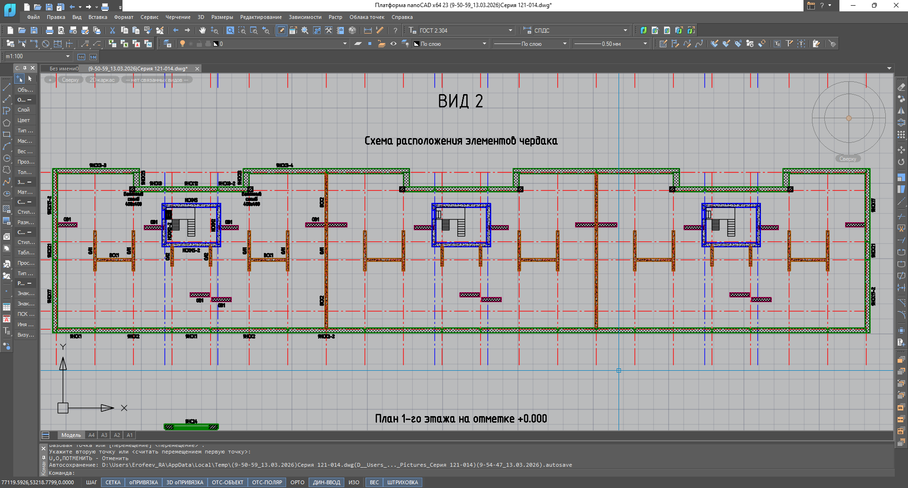
Task: Click the Dimension Style icon beside СПДС
Action: (527, 30)
